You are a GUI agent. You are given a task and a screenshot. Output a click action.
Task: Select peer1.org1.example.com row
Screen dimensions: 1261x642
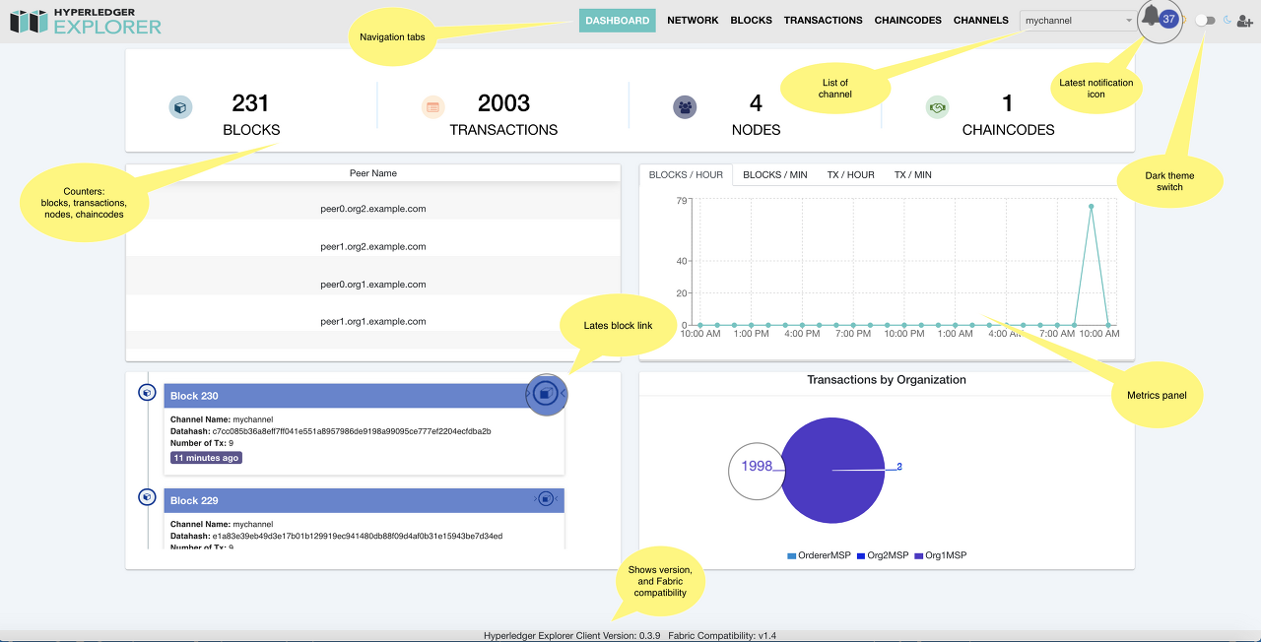373,321
